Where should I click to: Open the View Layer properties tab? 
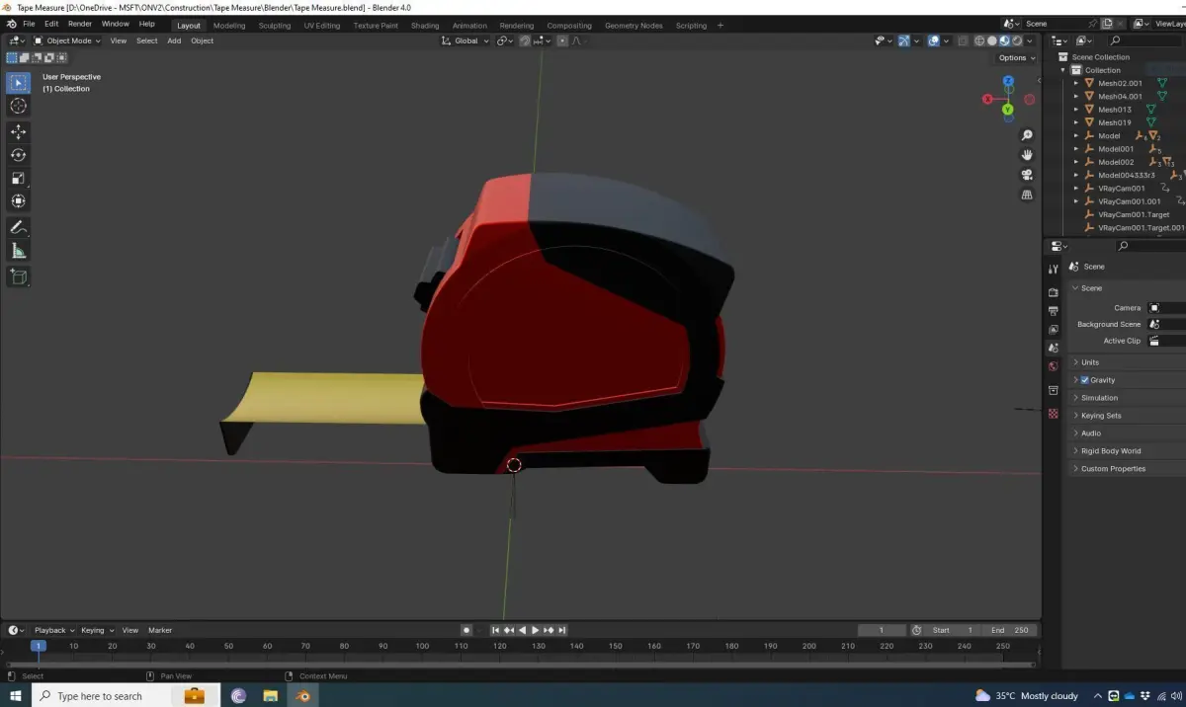[1053, 329]
